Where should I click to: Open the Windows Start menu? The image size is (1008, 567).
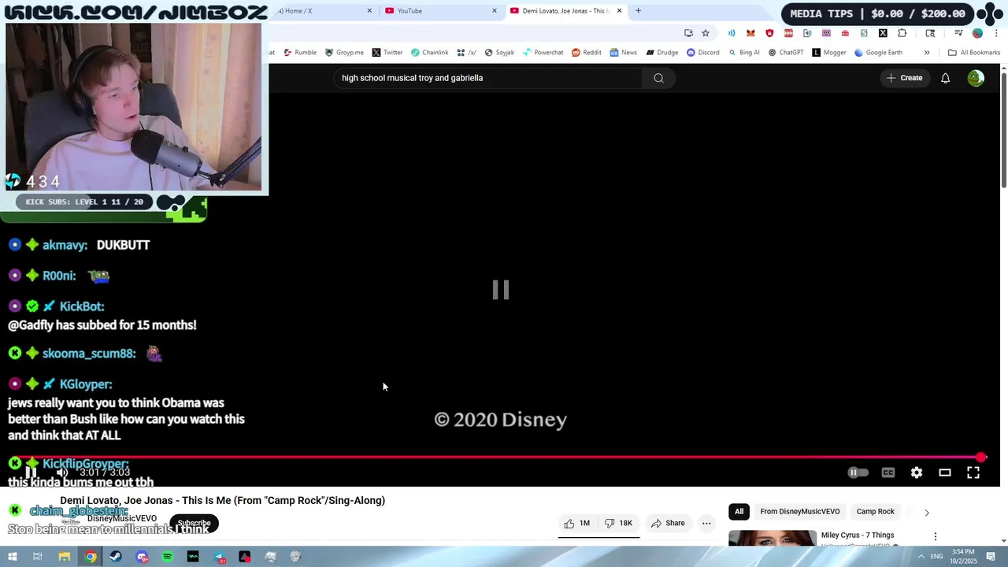[12, 557]
